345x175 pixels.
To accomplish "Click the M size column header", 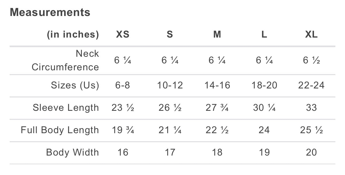I will pyautogui.click(x=217, y=34).
